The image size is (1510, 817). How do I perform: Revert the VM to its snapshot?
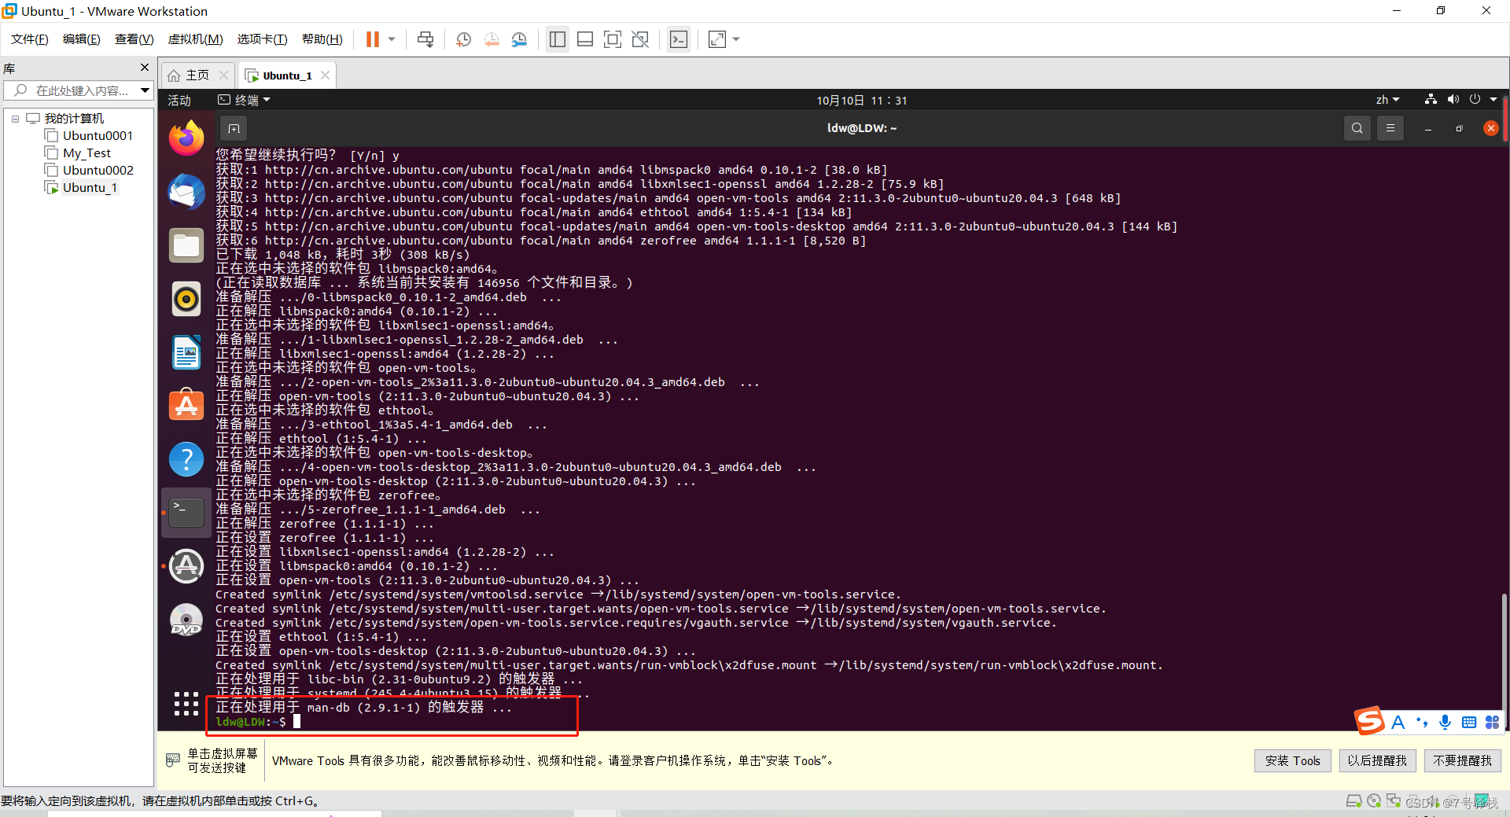[492, 39]
